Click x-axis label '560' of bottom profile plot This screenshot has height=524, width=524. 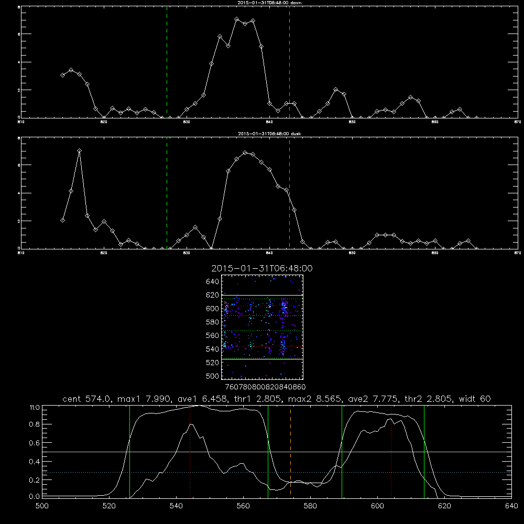[243, 506]
